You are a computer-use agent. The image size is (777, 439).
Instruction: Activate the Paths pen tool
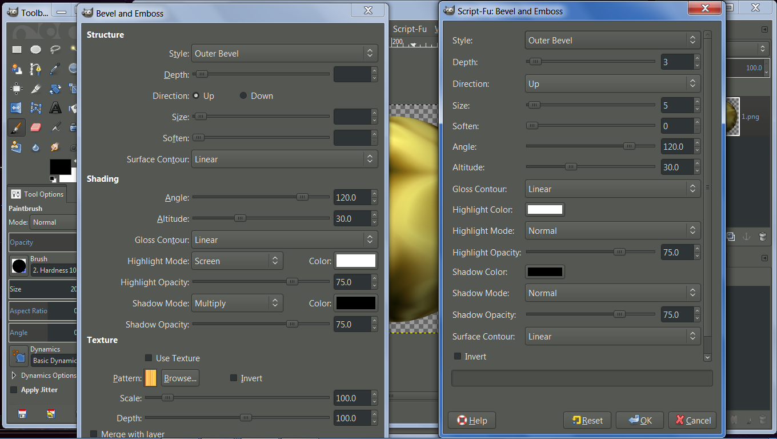coord(35,69)
